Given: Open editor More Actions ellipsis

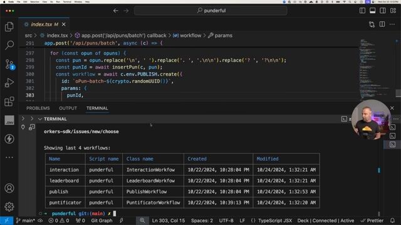Looking at the screenshot, I should pos(392,24).
